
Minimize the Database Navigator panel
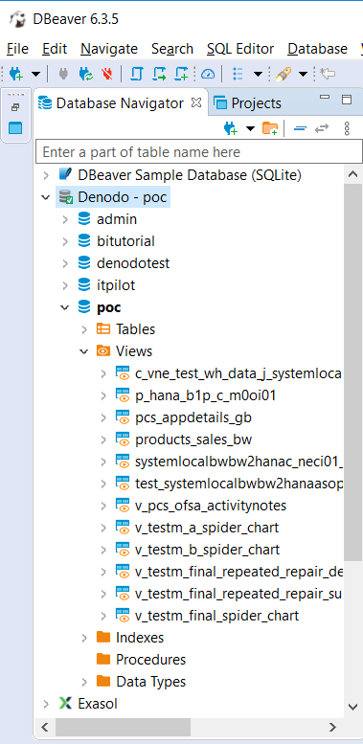point(325,98)
